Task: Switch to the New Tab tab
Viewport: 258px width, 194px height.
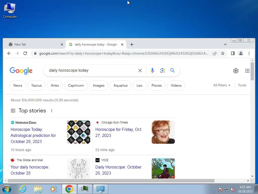Action: click(x=35, y=44)
